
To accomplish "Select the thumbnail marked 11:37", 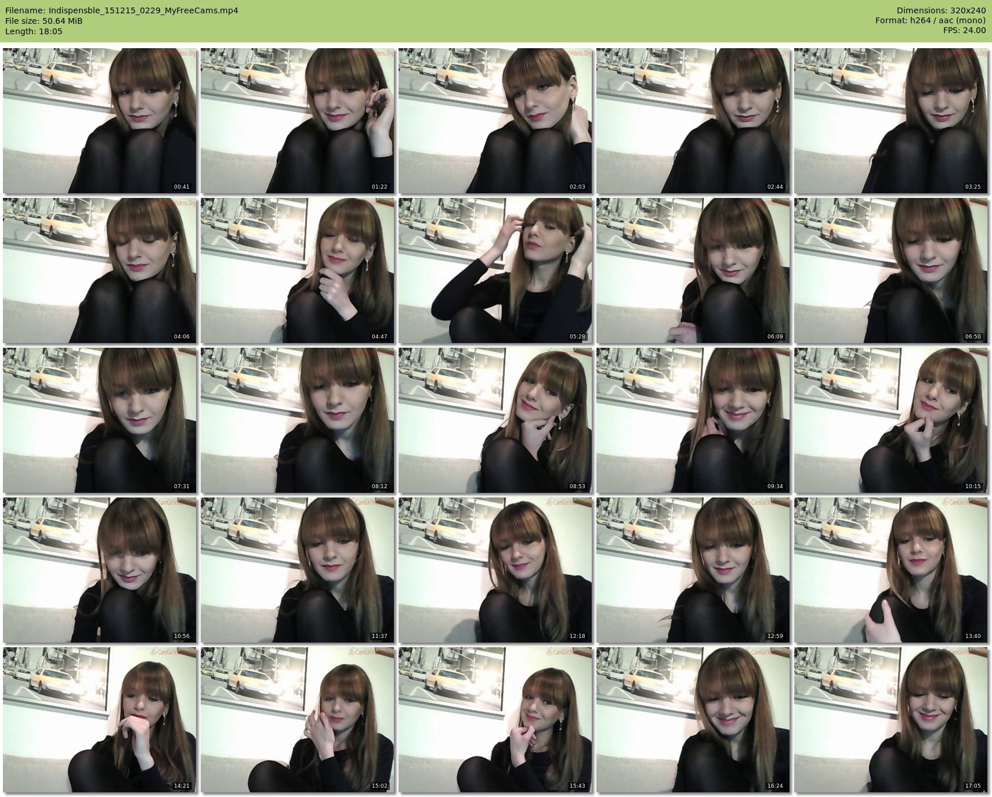I will coord(298,570).
